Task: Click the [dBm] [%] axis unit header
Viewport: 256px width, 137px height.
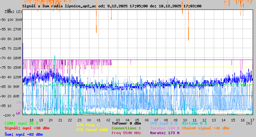Action: (x=14, y=11)
